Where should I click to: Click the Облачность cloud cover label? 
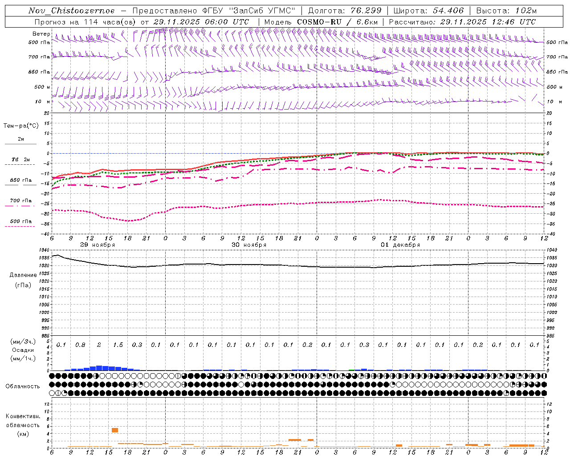click(x=23, y=386)
